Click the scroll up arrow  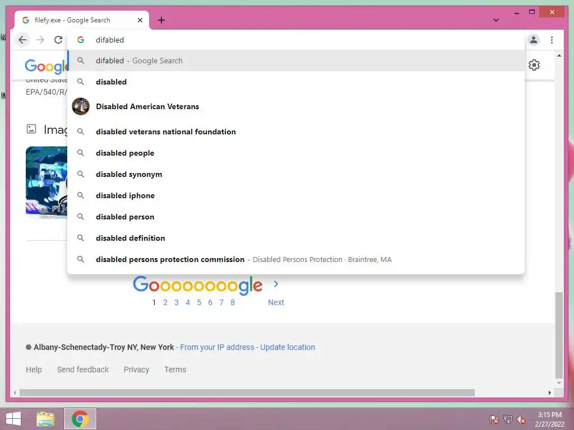(559, 55)
